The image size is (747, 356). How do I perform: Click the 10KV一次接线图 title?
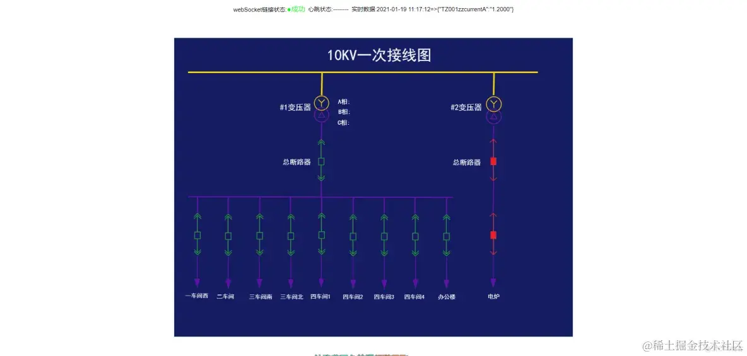[x=379, y=55]
